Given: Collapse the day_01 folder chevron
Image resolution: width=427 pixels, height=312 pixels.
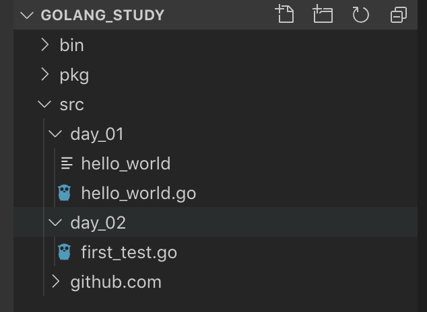Looking at the screenshot, I should (55, 134).
